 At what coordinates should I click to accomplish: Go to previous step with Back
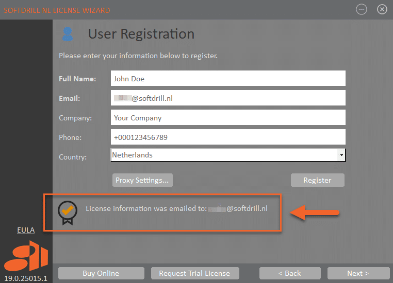[x=290, y=273]
